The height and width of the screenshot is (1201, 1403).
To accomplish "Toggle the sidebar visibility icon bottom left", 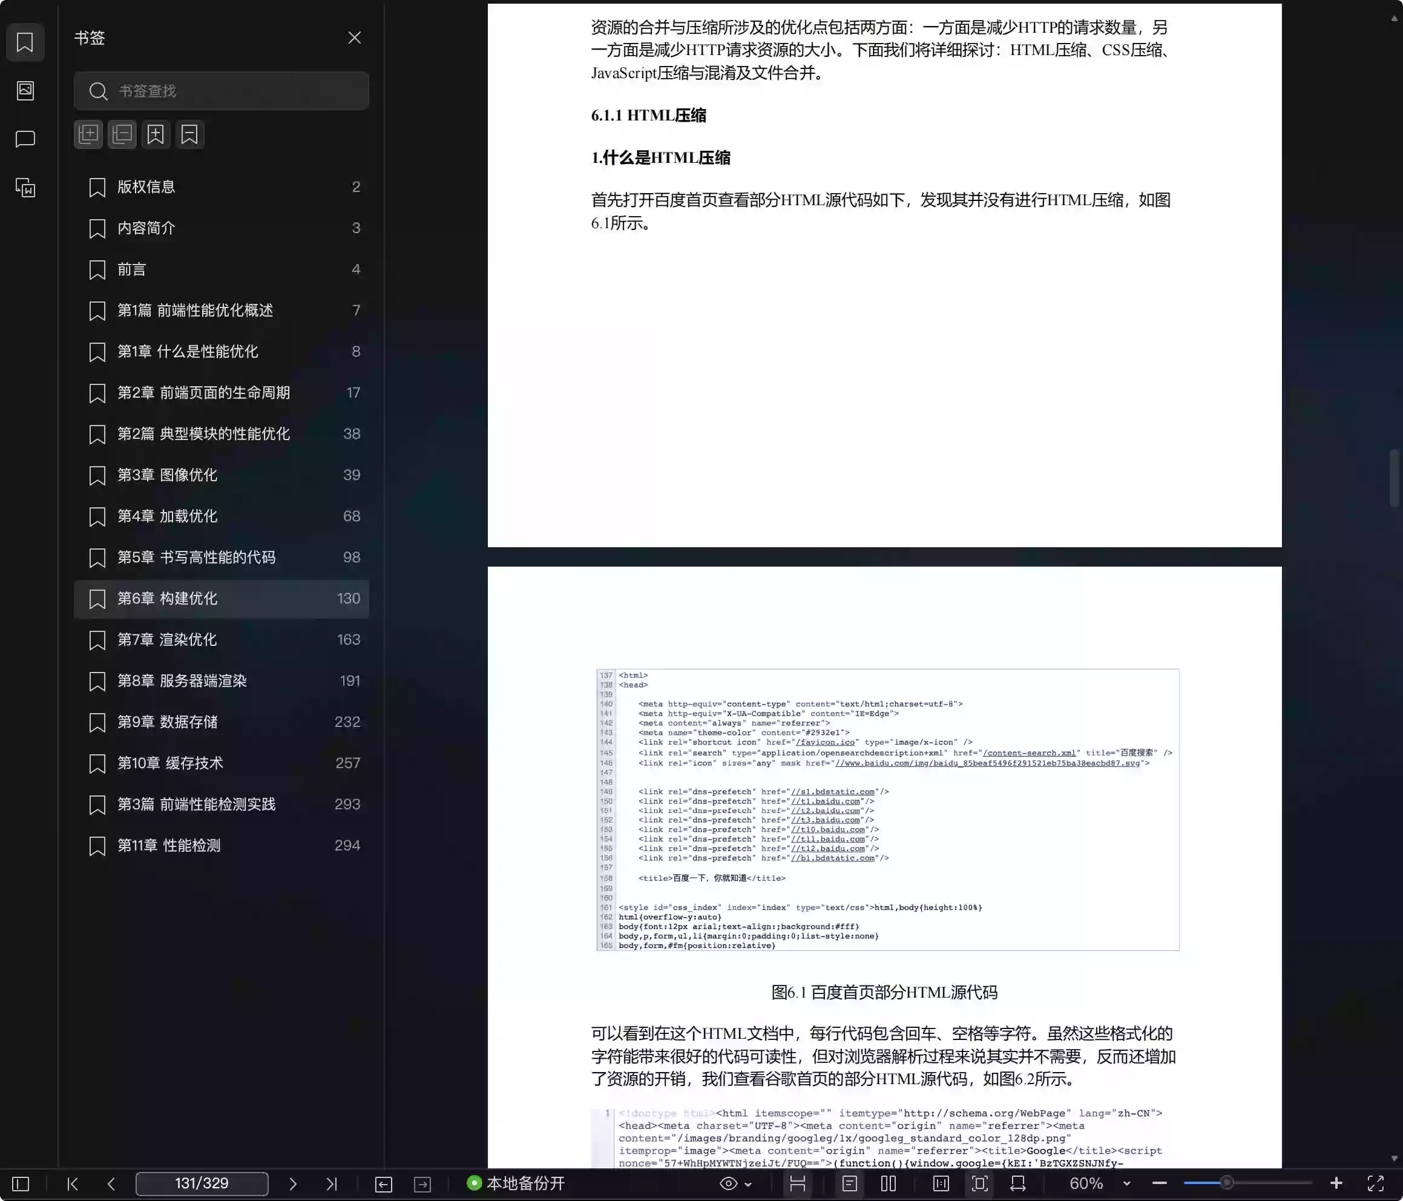I will click(21, 1183).
